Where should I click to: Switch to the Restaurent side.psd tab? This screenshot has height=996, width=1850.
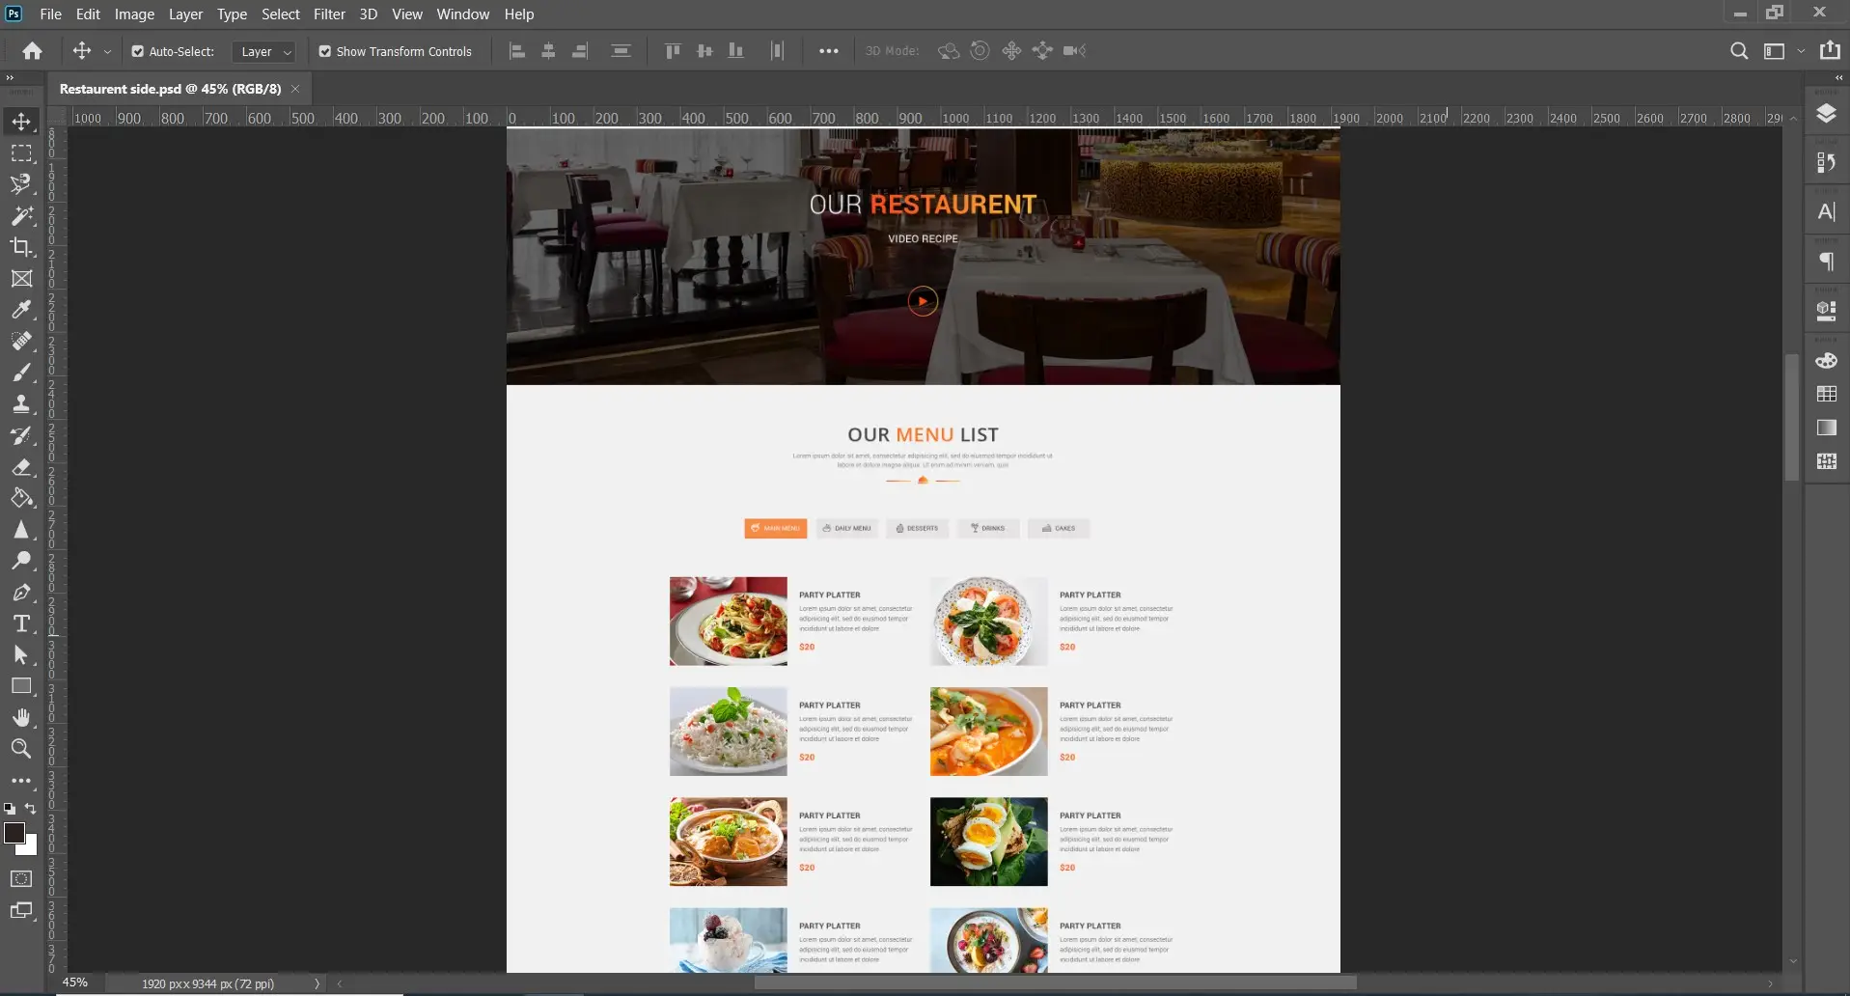170,89
